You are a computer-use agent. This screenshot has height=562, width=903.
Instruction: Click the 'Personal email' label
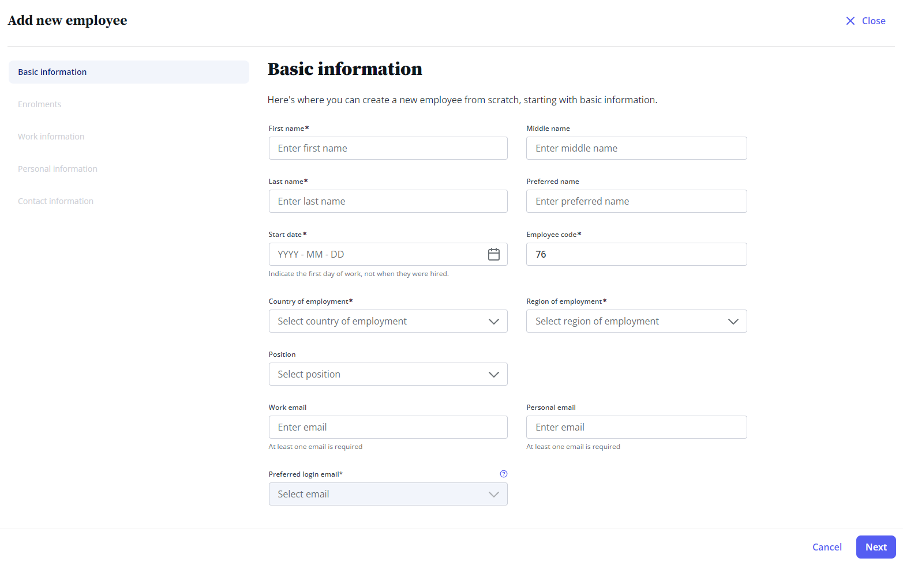pos(551,408)
